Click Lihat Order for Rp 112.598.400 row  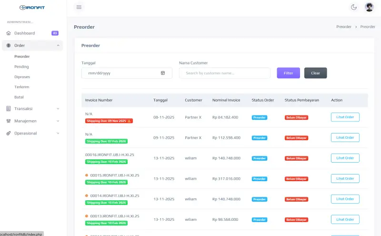point(345,137)
